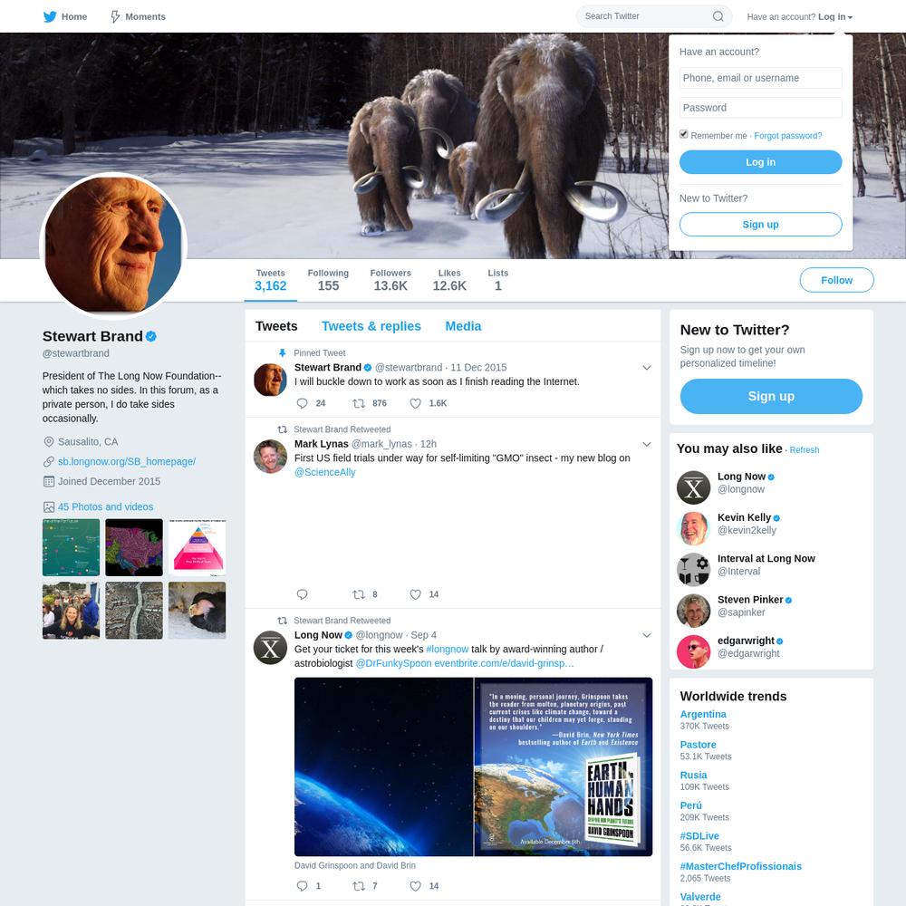The image size is (906, 906).
Task: Retweet the Long Now ticket tweet
Action: coord(359,886)
